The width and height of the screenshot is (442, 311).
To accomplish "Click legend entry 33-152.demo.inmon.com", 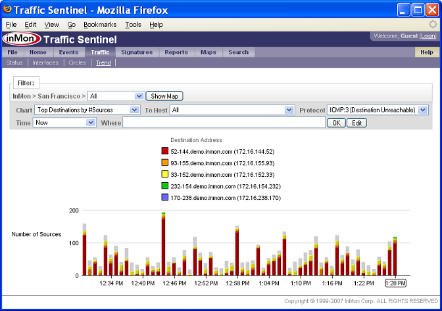I will 222,175.
